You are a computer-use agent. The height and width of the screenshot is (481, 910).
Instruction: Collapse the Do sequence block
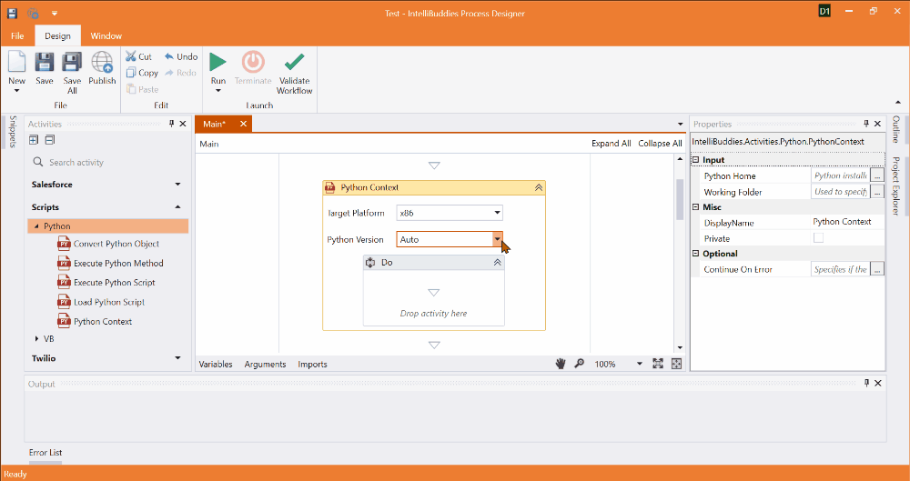point(497,263)
